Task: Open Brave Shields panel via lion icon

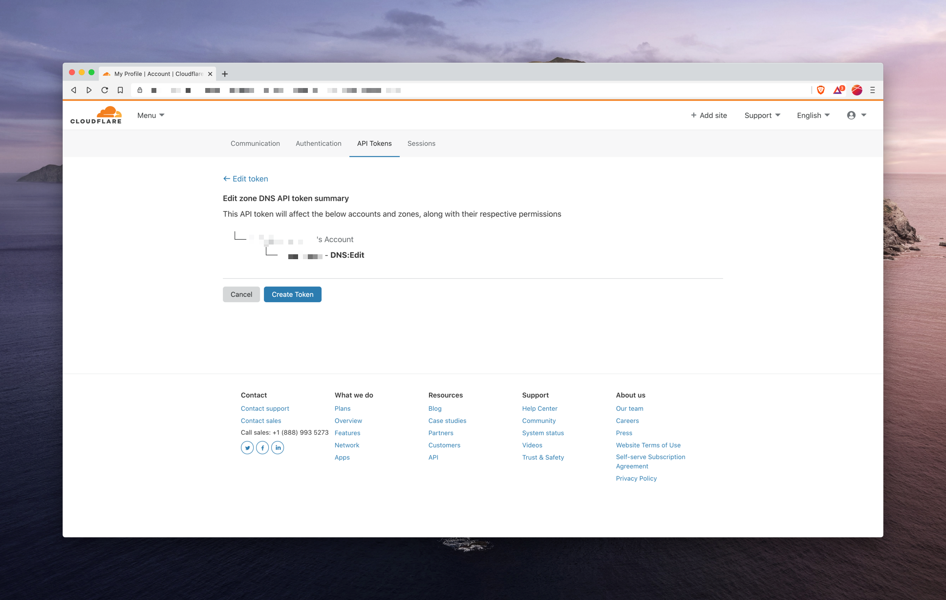Action: [820, 90]
